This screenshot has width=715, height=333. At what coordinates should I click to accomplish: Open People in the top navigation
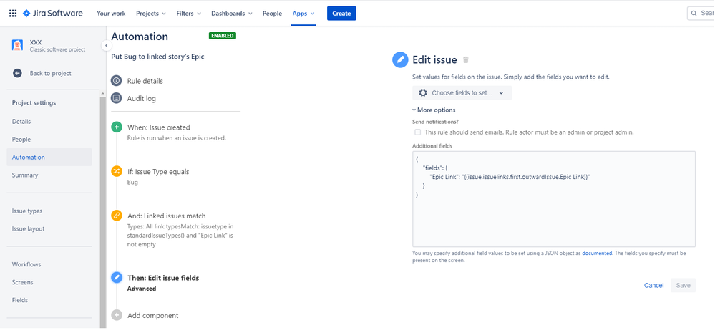coord(272,13)
